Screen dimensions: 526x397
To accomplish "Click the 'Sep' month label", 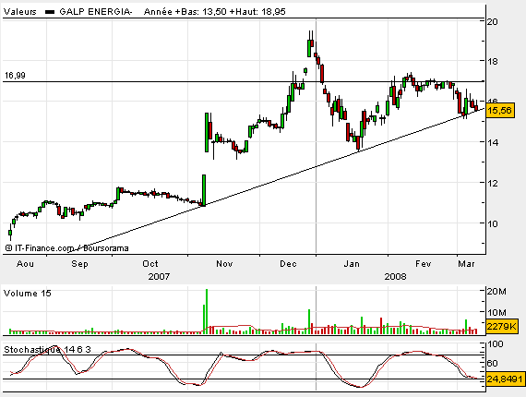I will coord(79,264).
